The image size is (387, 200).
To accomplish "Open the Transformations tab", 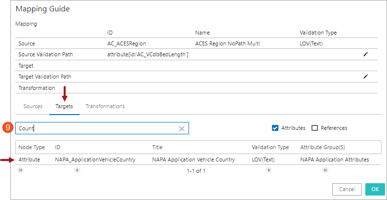I will pyautogui.click(x=105, y=106).
